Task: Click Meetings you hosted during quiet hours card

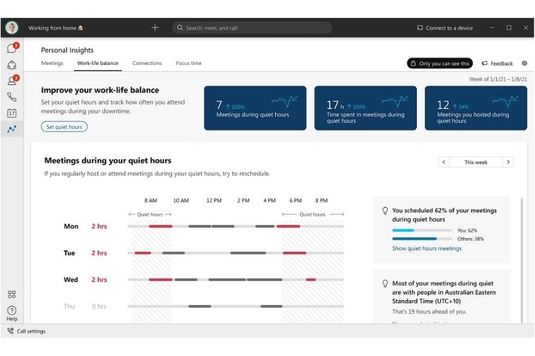Action: click(476, 108)
